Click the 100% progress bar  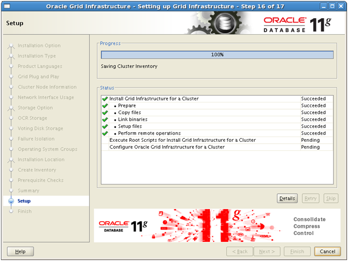tap(217, 55)
